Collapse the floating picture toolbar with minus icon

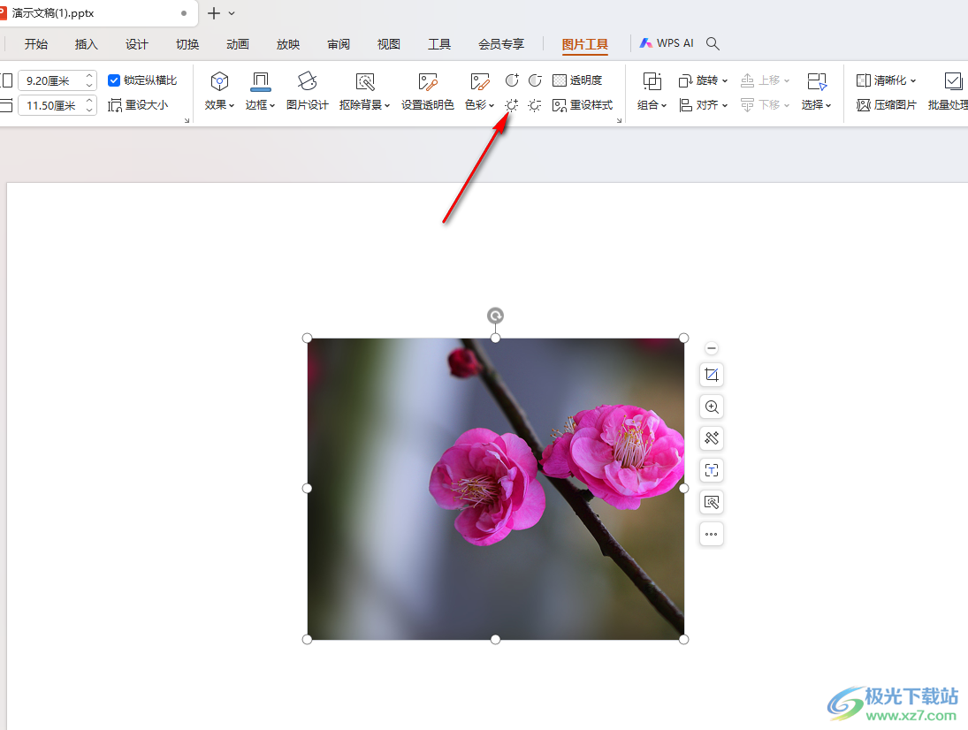711,348
